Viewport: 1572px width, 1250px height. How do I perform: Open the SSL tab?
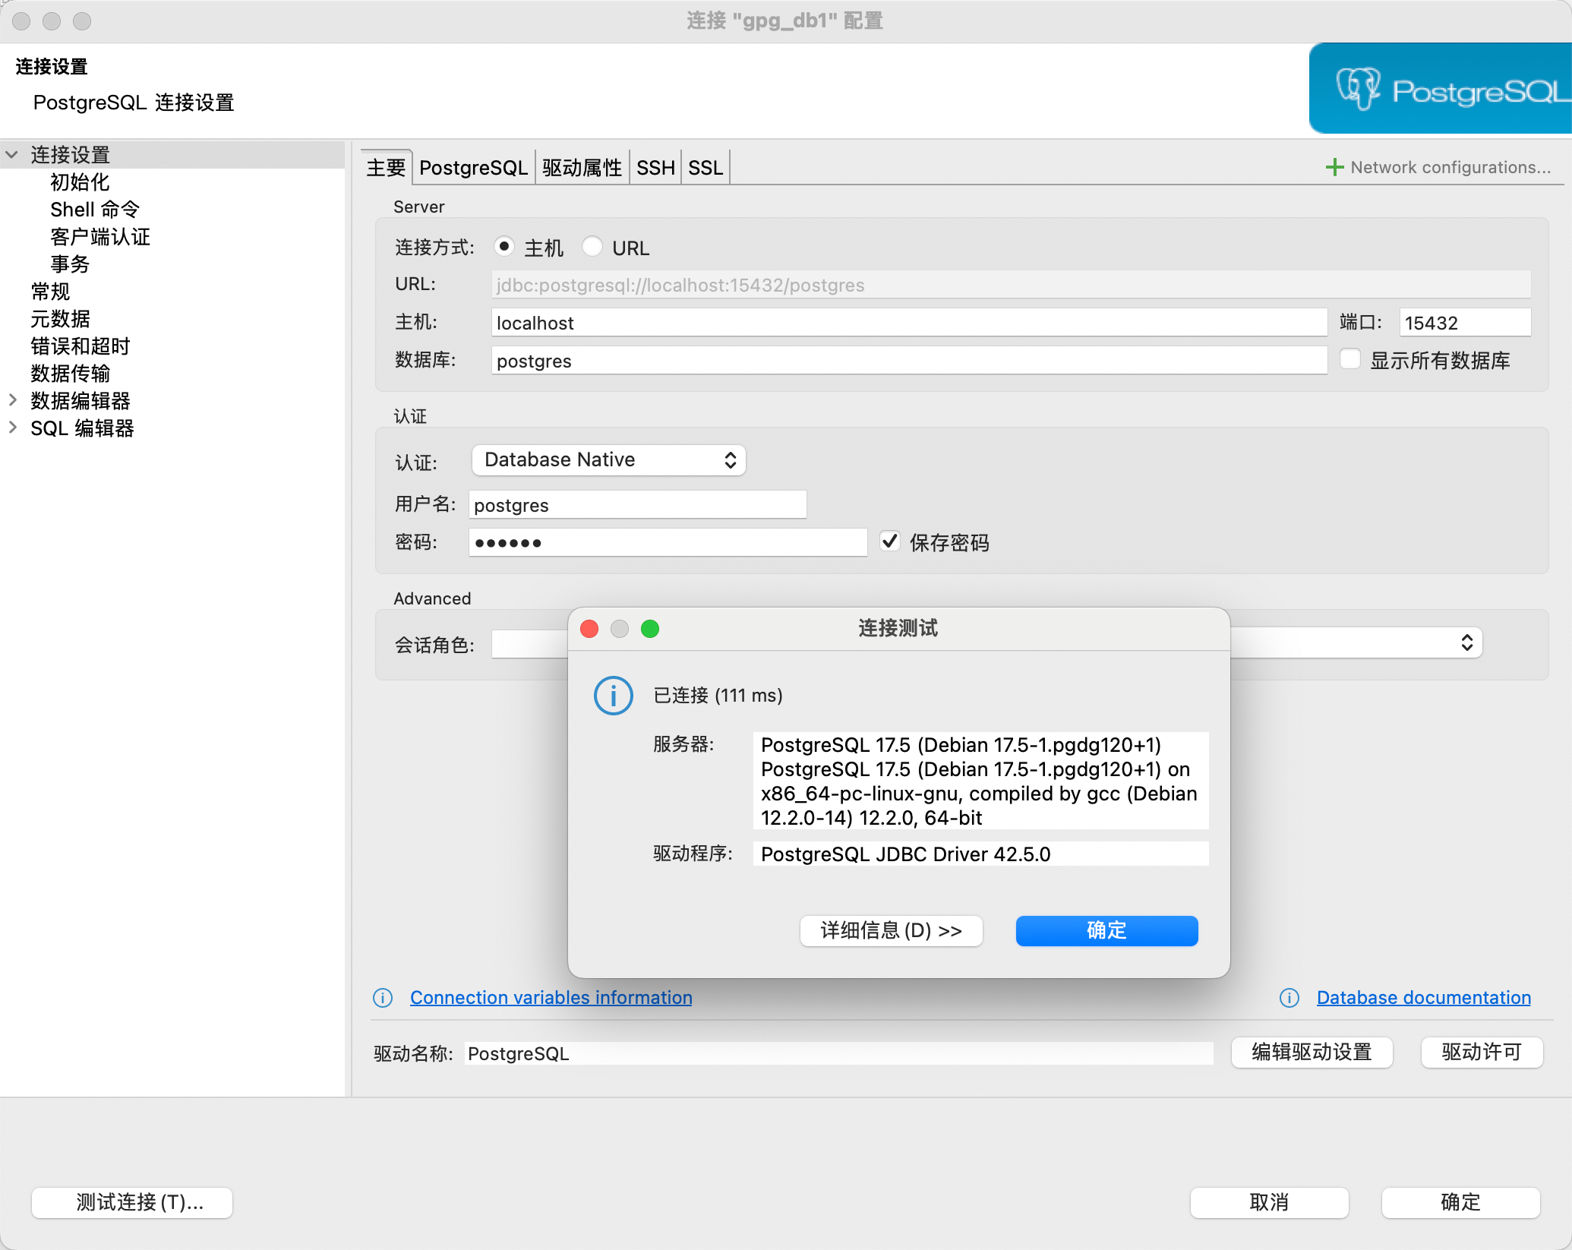[x=706, y=167]
